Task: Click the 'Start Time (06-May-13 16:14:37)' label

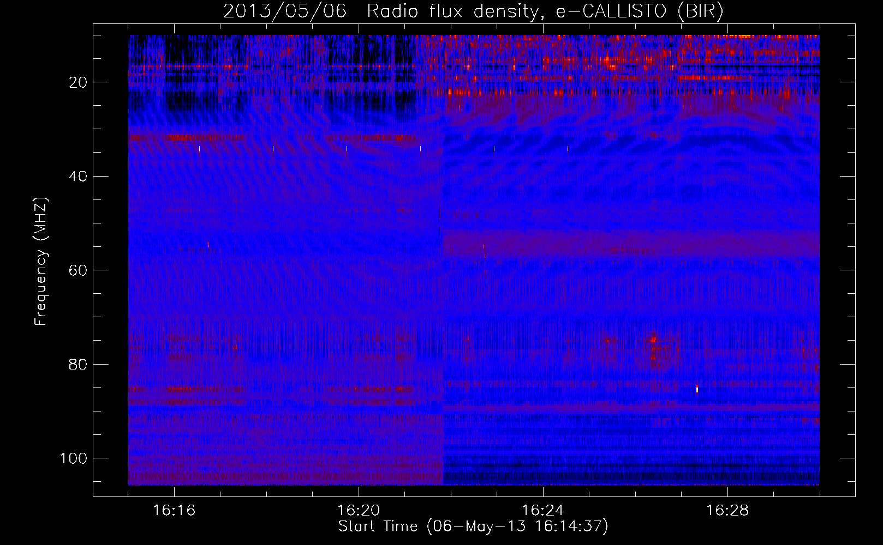Action: (473, 526)
